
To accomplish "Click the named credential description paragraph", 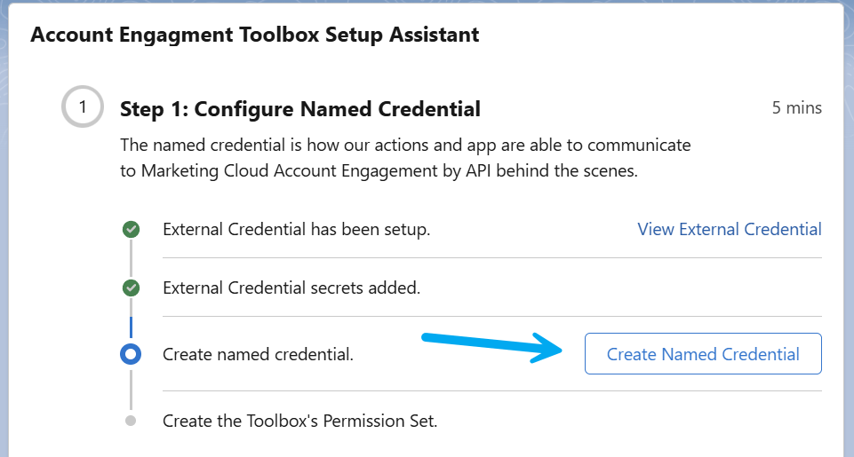I will coord(406,158).
